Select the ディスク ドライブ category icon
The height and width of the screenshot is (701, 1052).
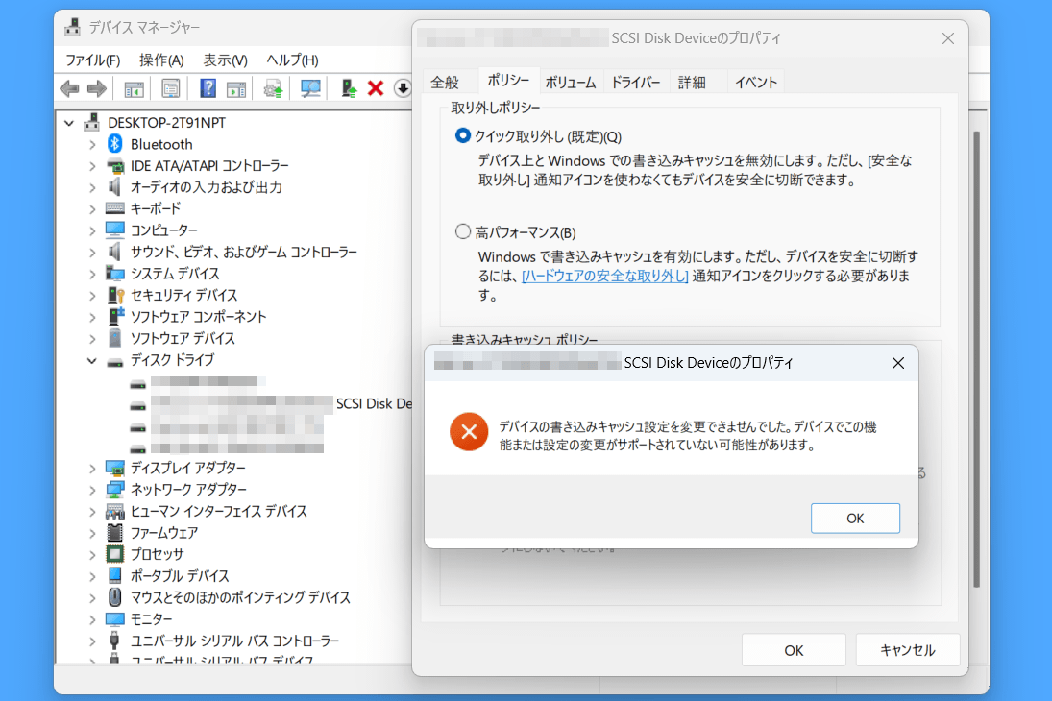[115, 362]
